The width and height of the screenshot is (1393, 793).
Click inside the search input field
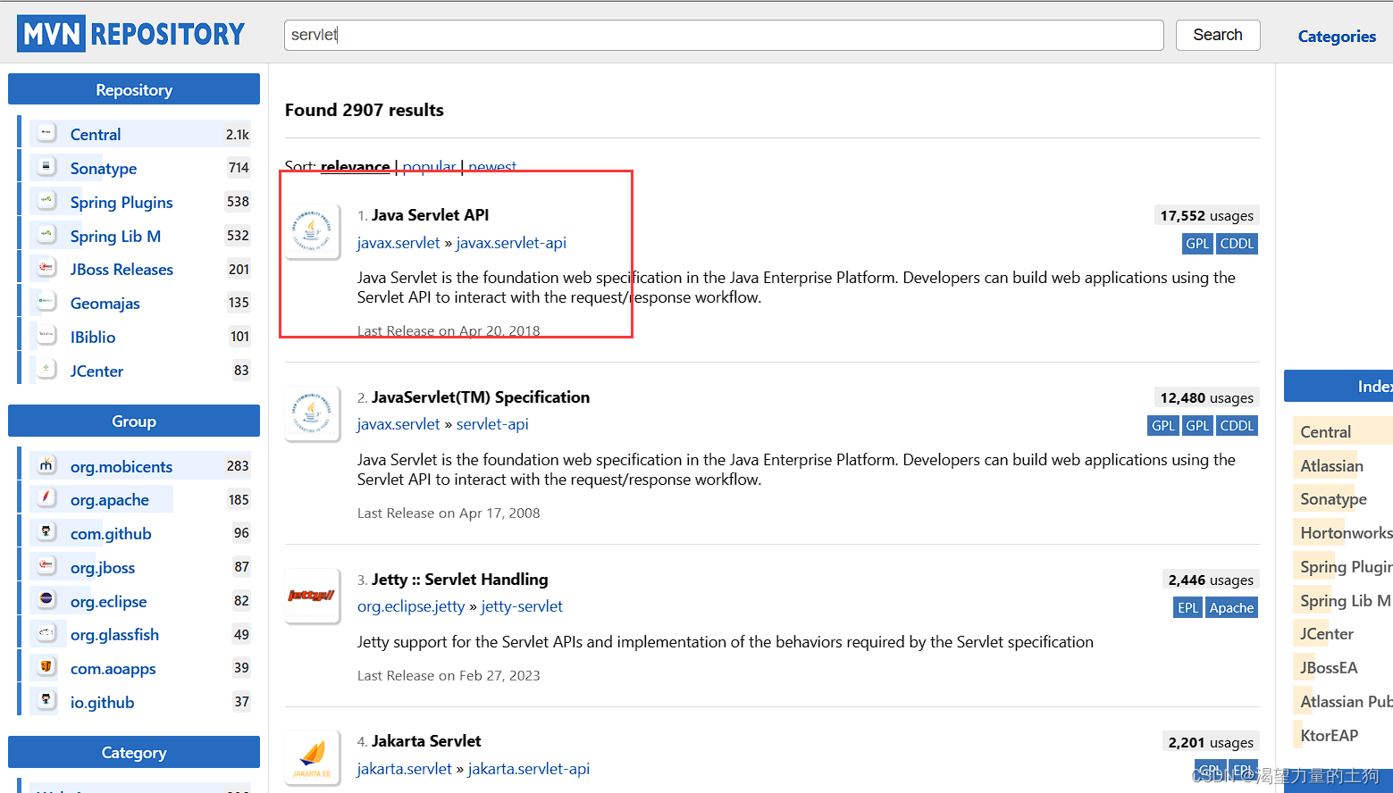[x=724, y=35]
